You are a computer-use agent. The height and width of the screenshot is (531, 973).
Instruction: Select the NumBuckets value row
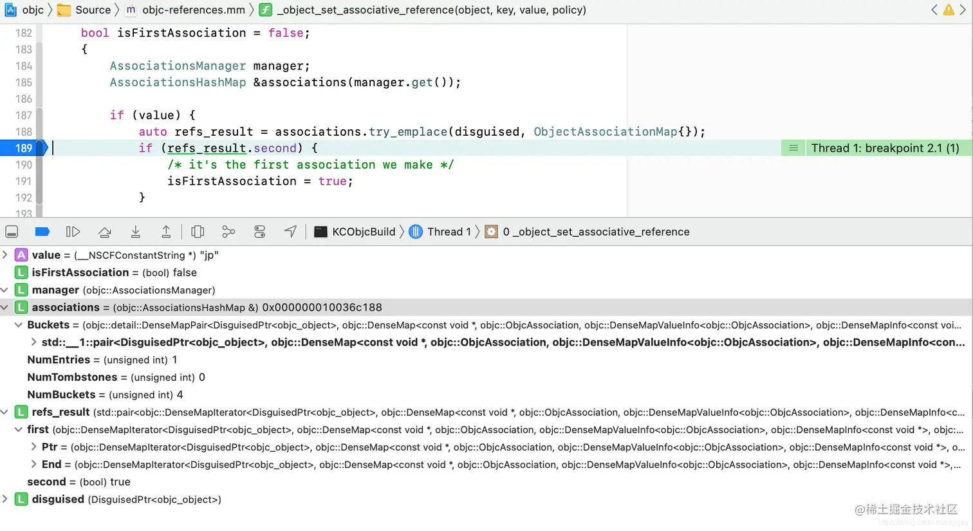click(486, 395)
